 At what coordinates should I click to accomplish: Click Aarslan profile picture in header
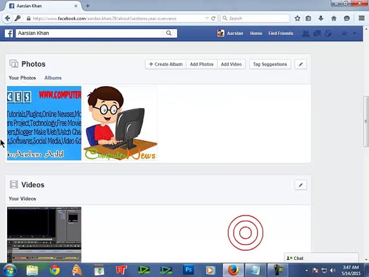click(221, 33)
